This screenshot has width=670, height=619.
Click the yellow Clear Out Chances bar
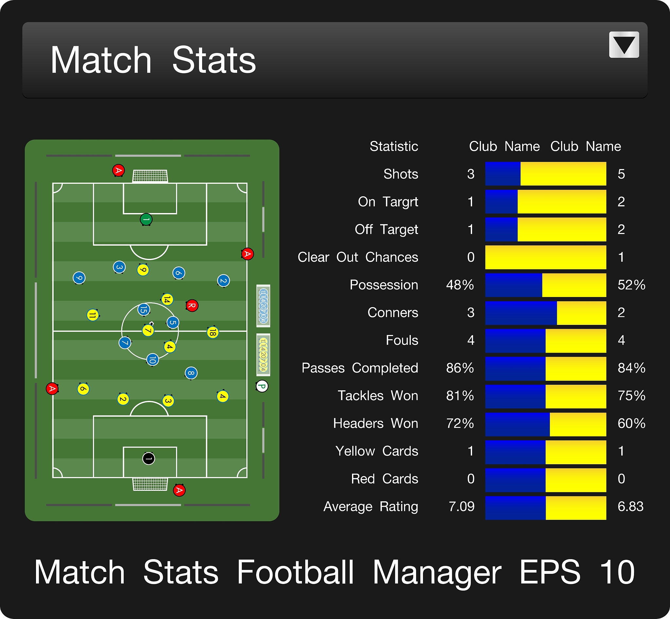pos(545,257)
